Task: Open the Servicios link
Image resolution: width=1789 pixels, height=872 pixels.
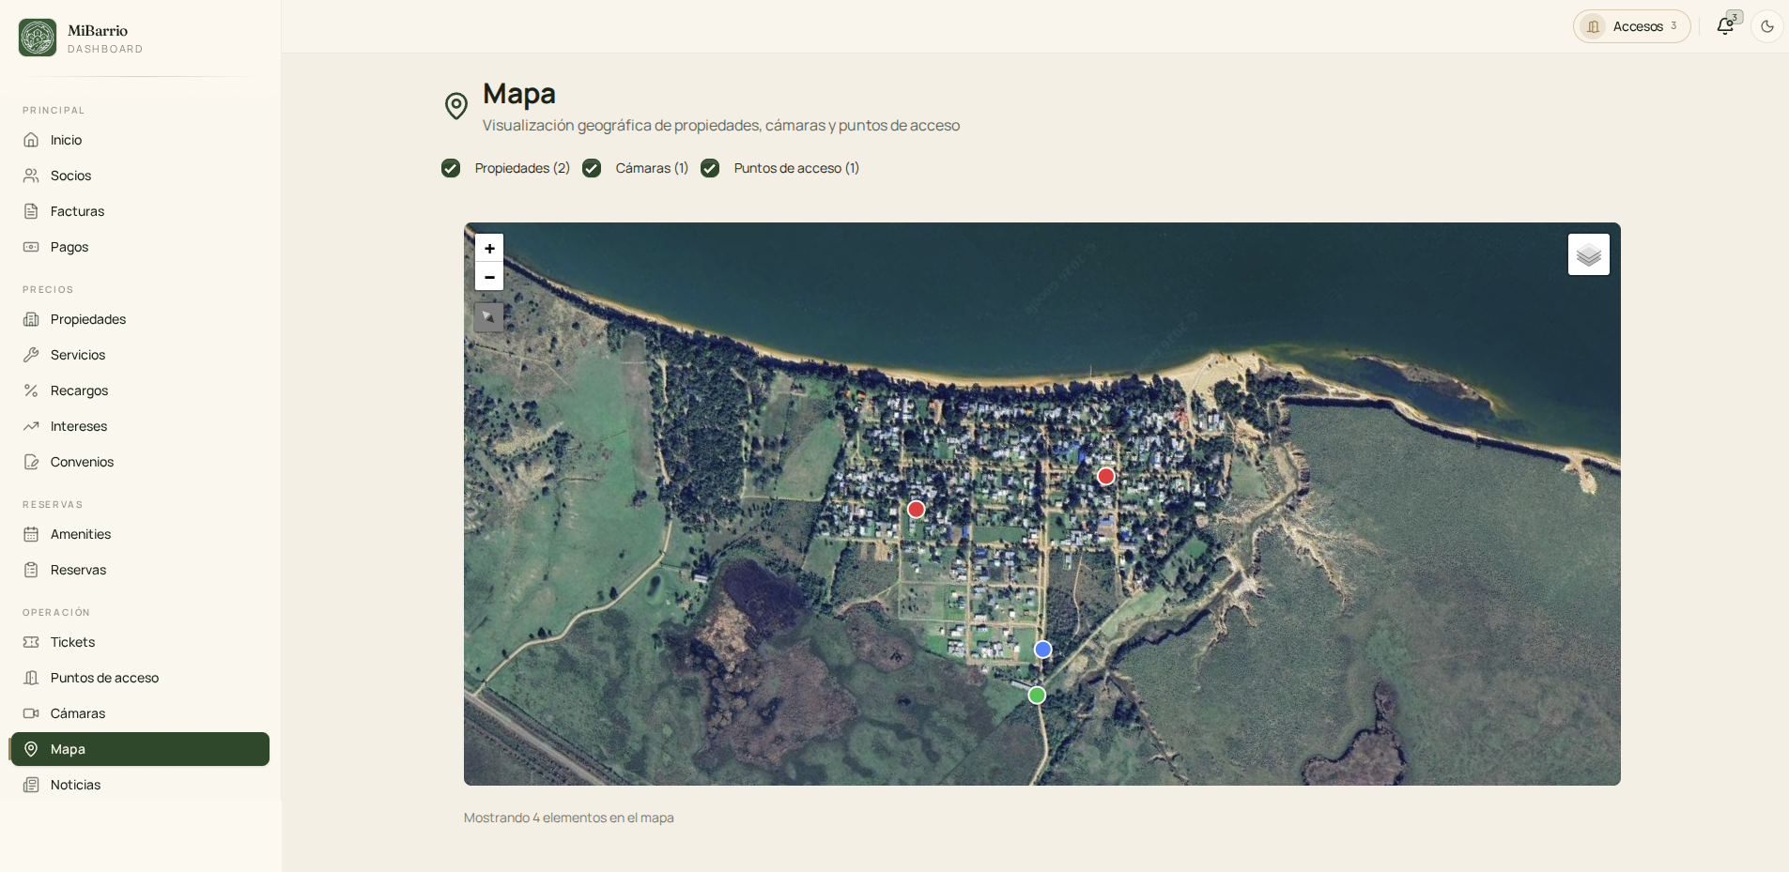Action: point(139,355)
